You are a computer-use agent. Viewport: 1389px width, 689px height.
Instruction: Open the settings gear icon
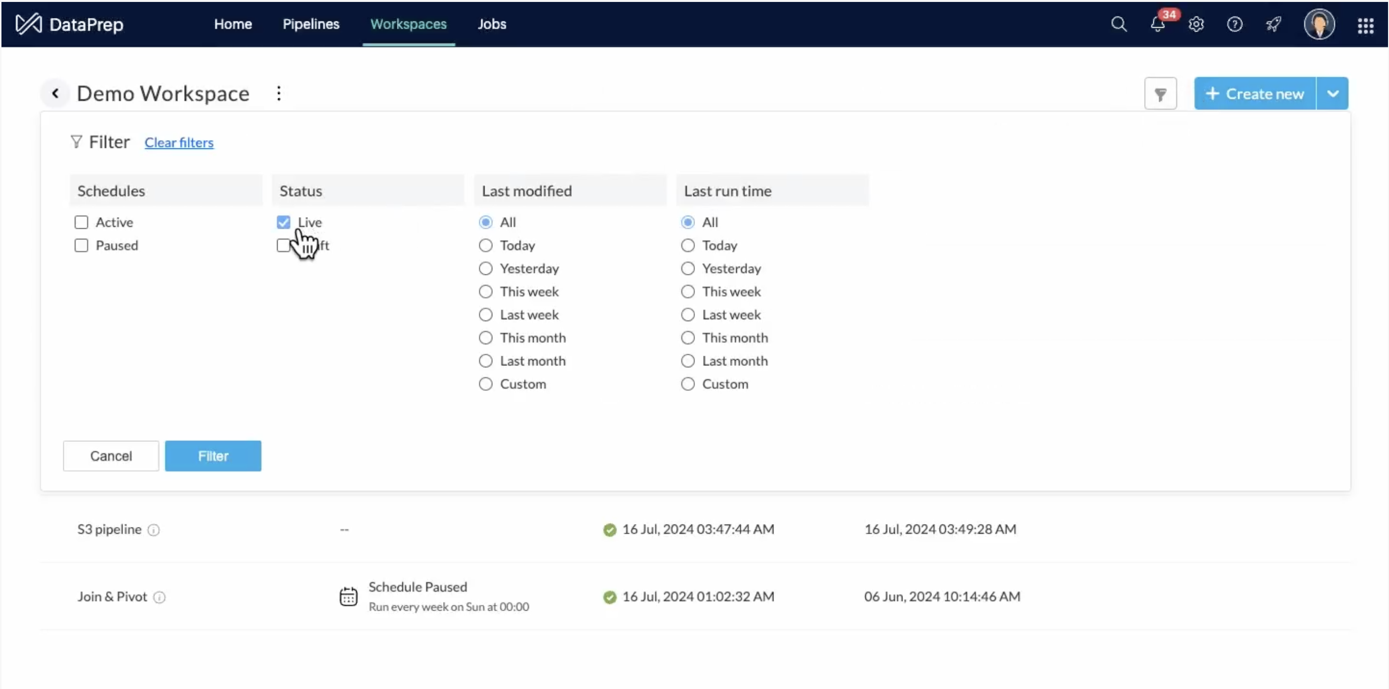(1196, 24)
